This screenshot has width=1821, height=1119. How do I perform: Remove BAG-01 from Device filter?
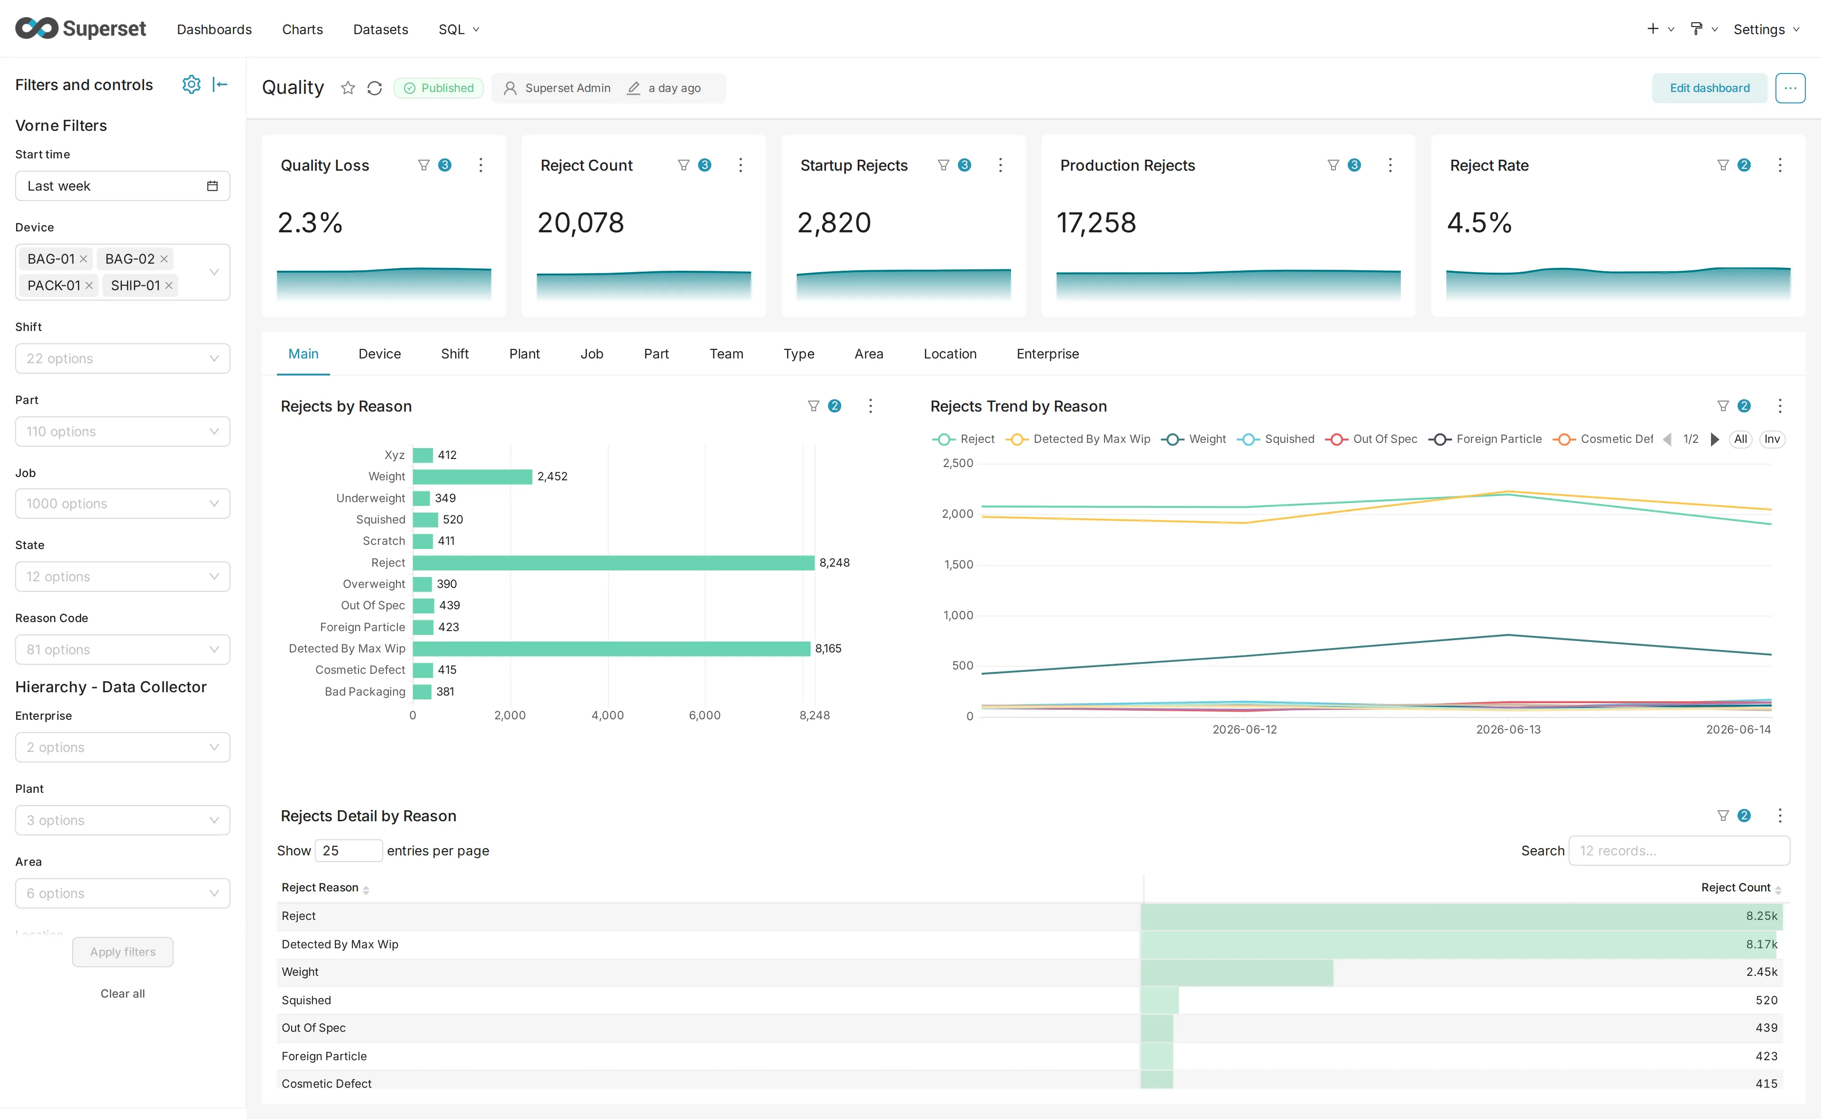[x=83, y=259]
